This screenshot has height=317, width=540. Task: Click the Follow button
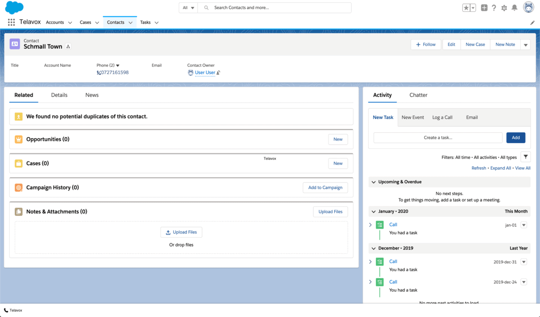426,45
